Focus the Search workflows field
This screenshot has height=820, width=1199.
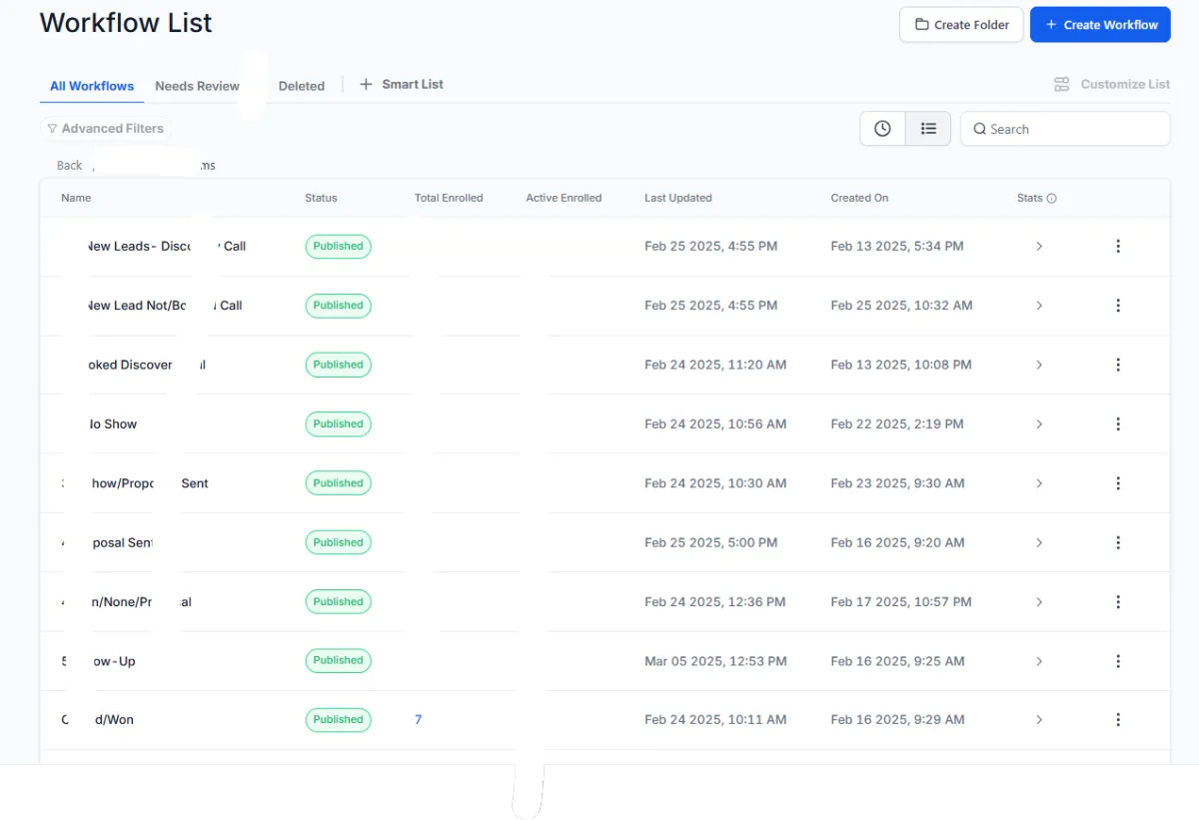click(x=1065, y=129)
